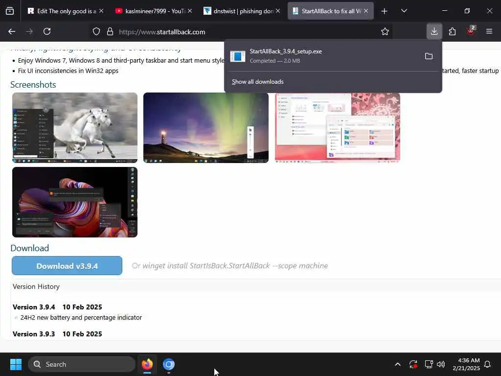501x376 pixels.
Task: Click the Download section heading
Action: click(30, 248)
